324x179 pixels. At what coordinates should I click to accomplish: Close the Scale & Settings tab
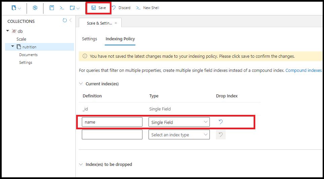pyautogui.click(x=116, y=23)
